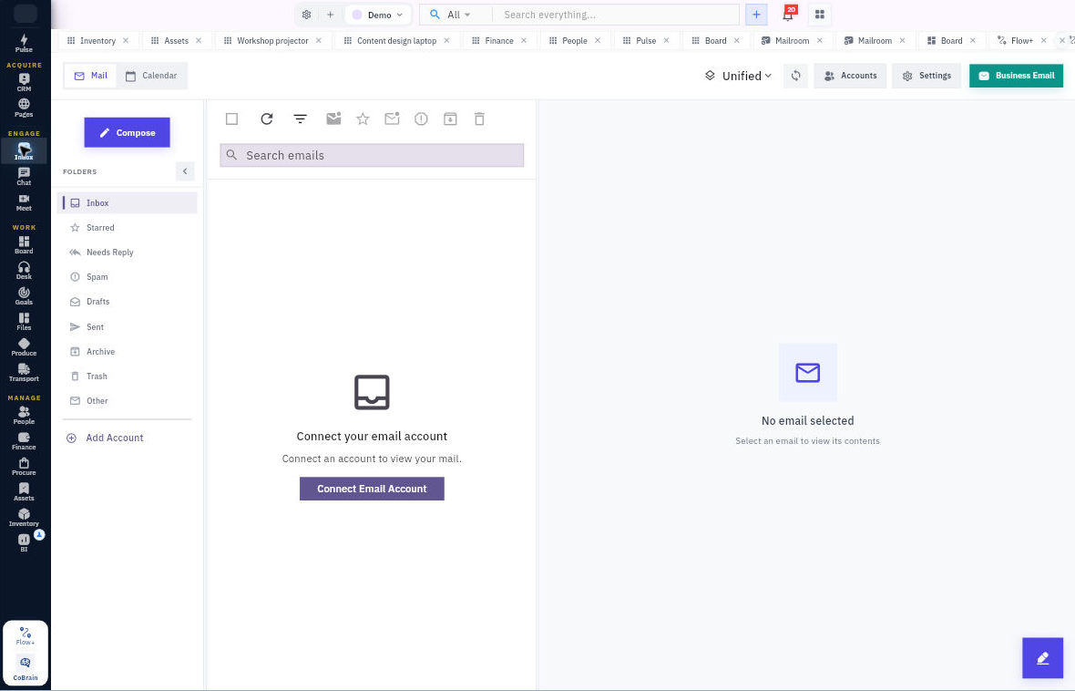The width and height of the screenshot is (1075, 691).
Task: Open CRM from the left sidebar
Action: [24, 82]
